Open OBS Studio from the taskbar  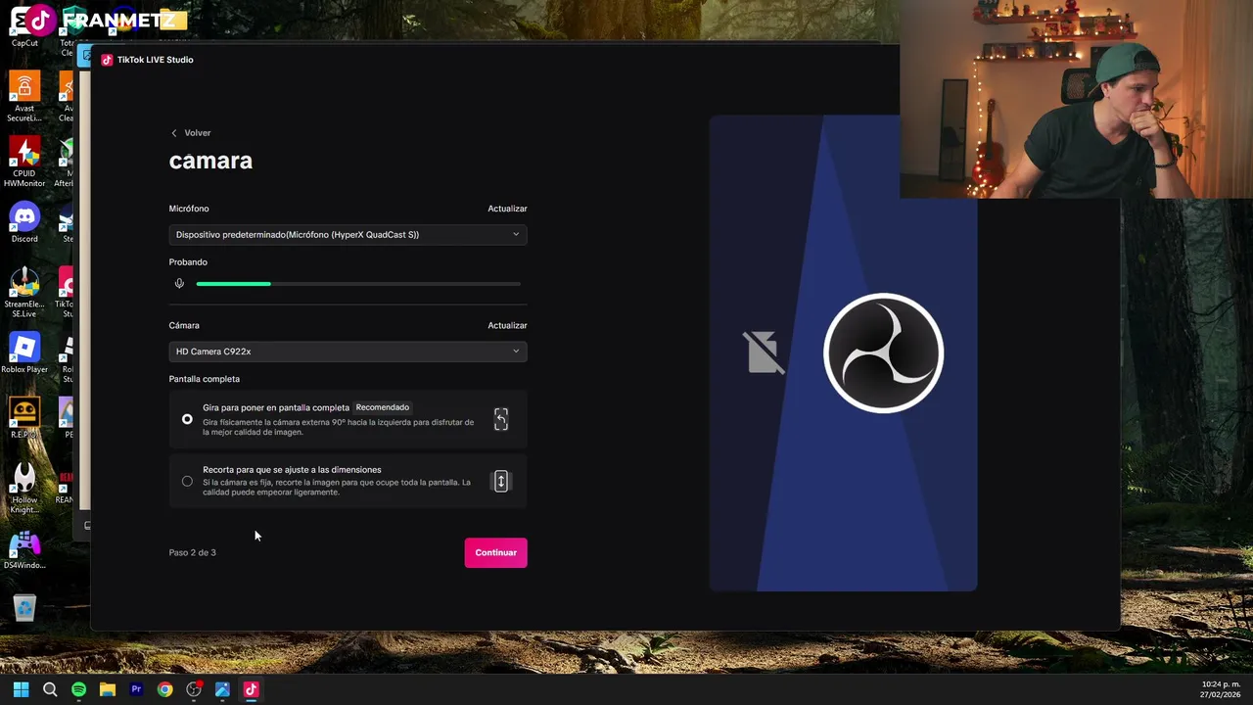coord(194,689)
